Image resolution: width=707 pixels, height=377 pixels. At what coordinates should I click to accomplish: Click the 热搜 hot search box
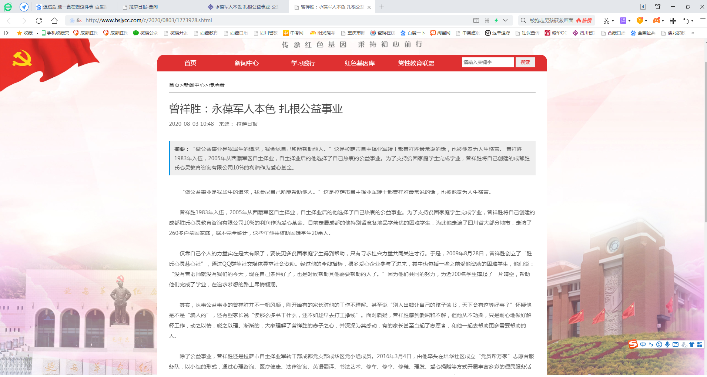point(556,20)
